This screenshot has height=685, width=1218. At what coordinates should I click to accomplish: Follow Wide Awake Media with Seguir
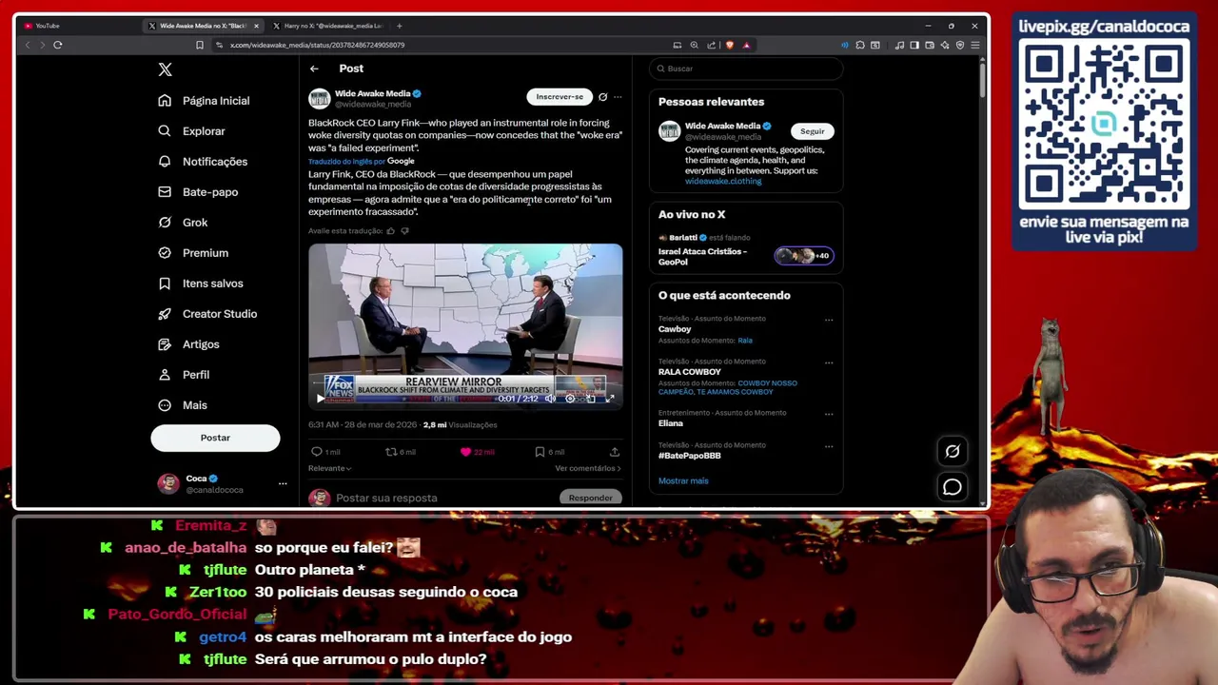coord(812,131)
